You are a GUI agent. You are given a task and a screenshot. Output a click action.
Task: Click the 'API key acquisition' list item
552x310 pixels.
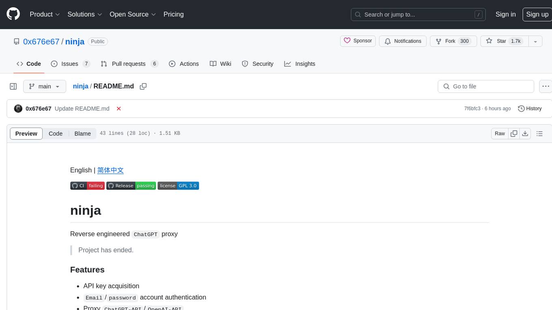pos(111,286)
